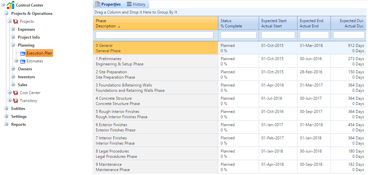The image size is (368, 175).
Task: Collapse the Planning node
Action: 13,45
